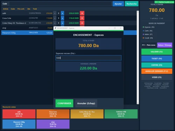Cancel with Annuler (Echap) button
Viewport: 175px width, 131px height.
point(86,103)
